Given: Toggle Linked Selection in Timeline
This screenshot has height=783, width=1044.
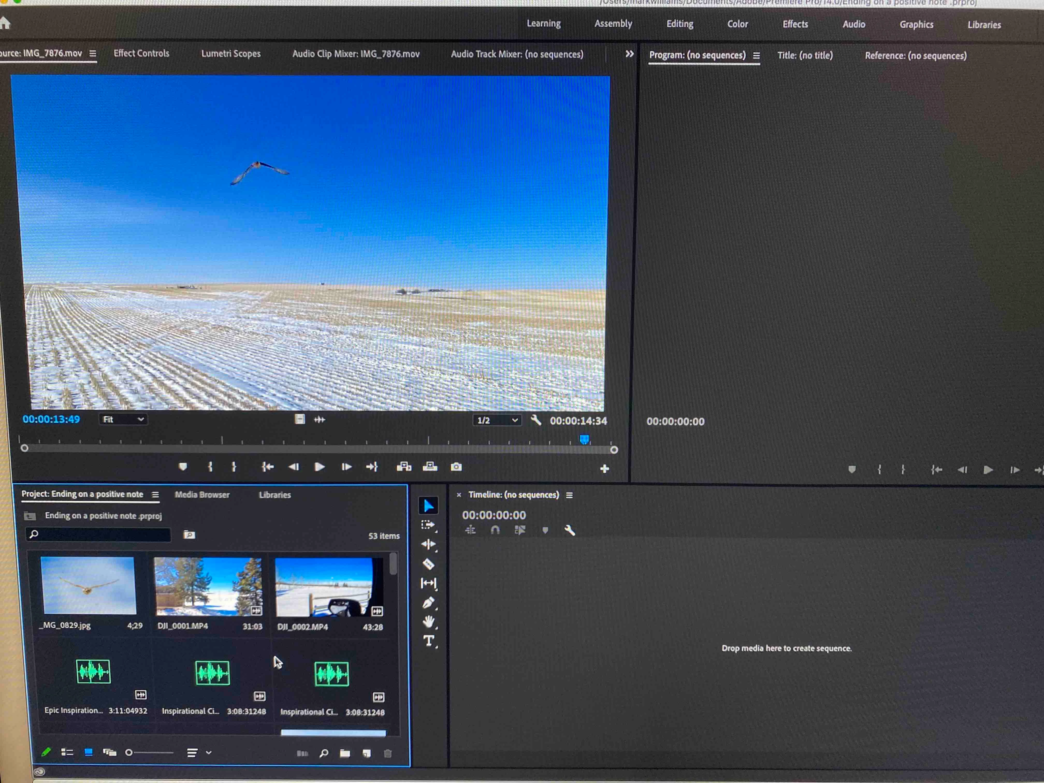Looking at the screenshot, I should click(x=520, y=530).
